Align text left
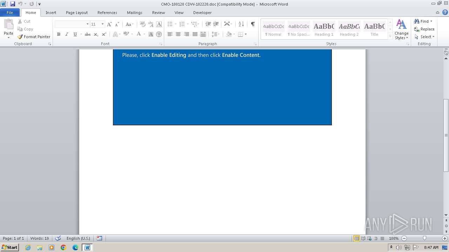This screenshot has height=252, width=449. (170, 34)
